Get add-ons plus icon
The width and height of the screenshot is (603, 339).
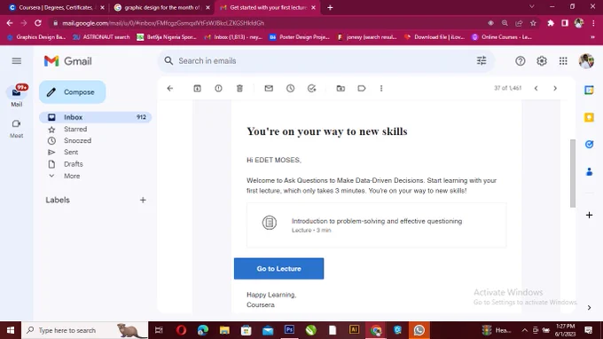point(589,215)
